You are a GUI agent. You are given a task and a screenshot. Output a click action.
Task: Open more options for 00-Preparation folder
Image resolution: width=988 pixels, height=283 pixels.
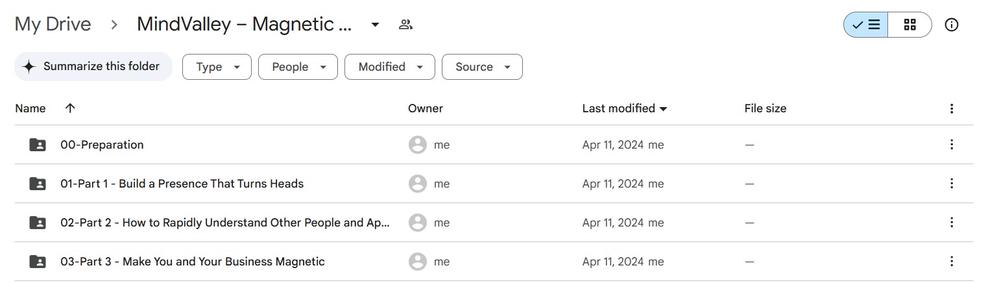(952, 145)
